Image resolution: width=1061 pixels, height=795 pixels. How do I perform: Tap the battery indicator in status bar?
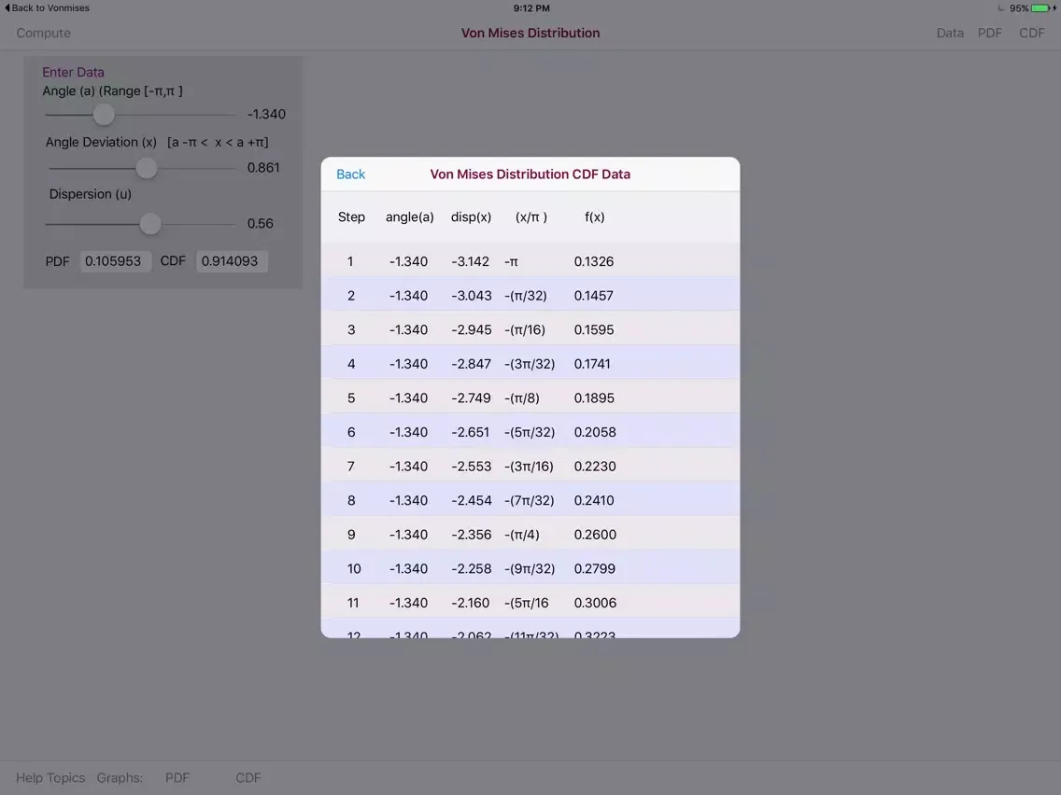tap(1042, 8)
